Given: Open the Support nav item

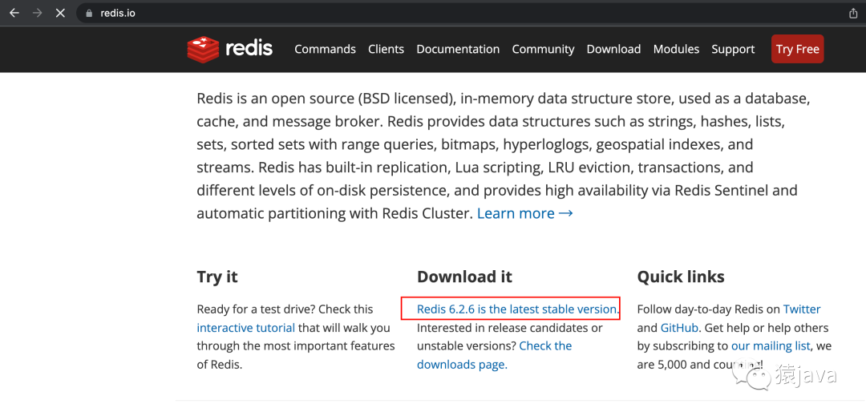Looking at the screenshot, I should click(x=733, y=49).
